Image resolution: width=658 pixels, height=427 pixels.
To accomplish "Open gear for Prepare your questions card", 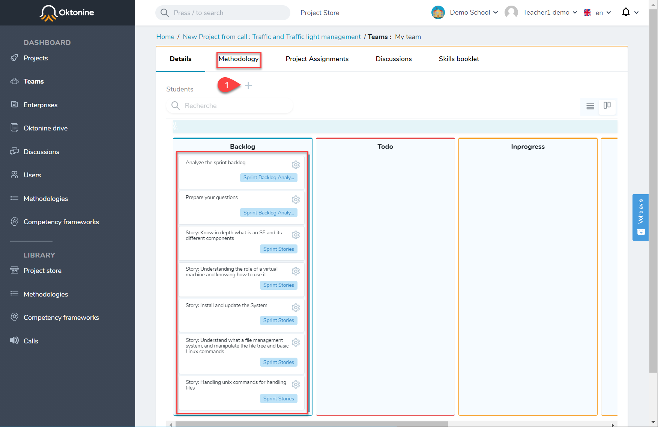I will coord(296,199).
